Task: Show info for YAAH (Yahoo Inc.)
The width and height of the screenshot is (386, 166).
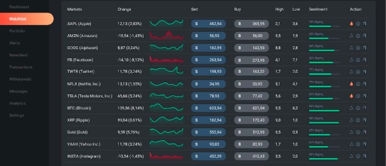Action: tap(358, 144)
